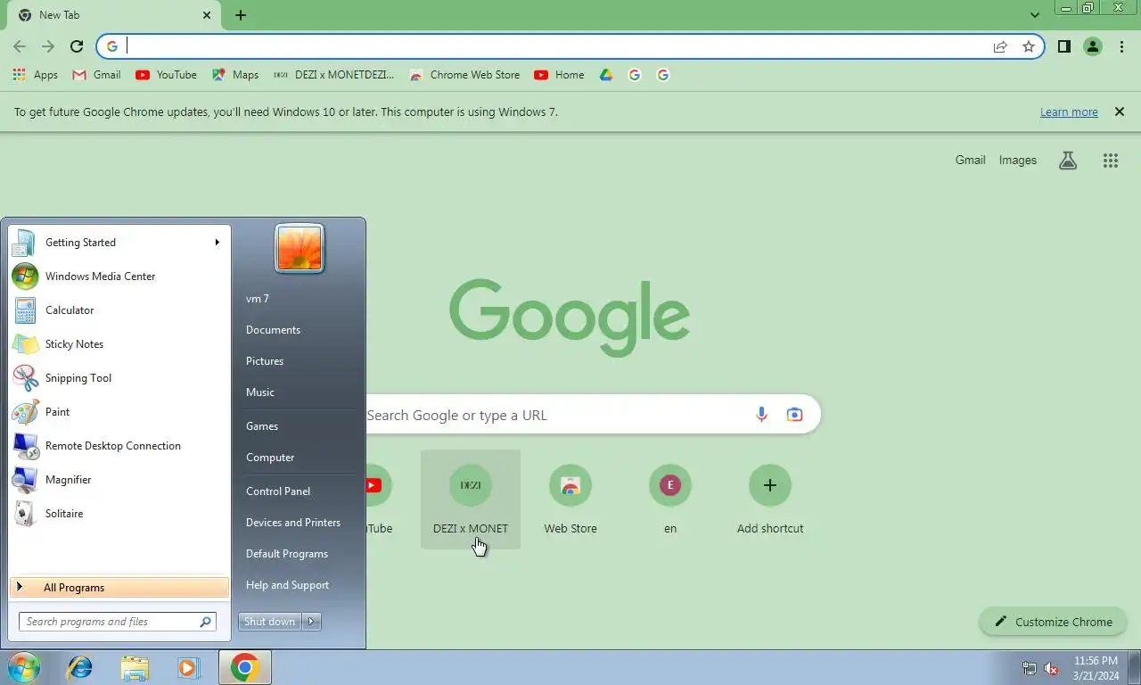Open the YouTube bookmark
1141x685 pixels.
[x=166, y=75]
